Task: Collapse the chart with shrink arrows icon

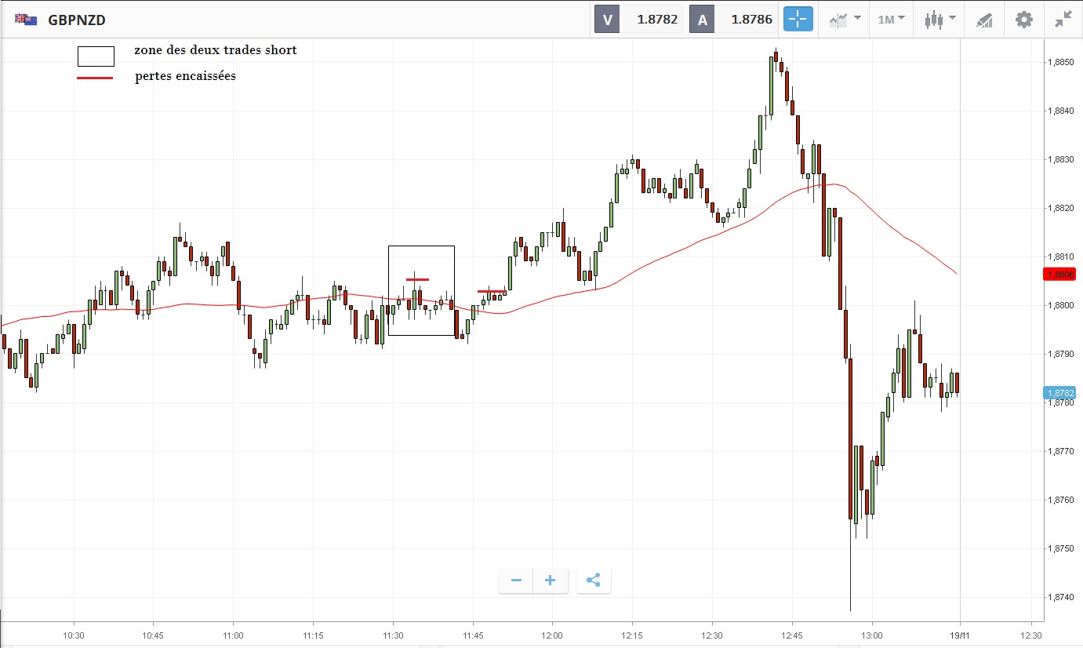Action: (1063, 20)
